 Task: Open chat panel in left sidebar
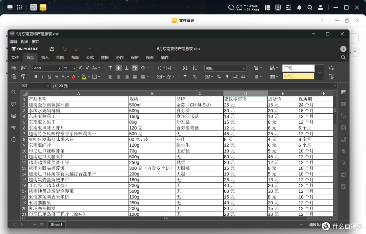pyautogui.click(x=14, y=116)
